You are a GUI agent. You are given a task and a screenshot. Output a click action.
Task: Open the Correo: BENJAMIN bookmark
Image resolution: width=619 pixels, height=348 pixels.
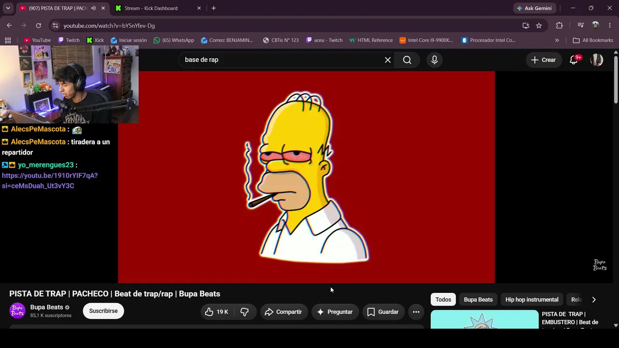point(227,40)
